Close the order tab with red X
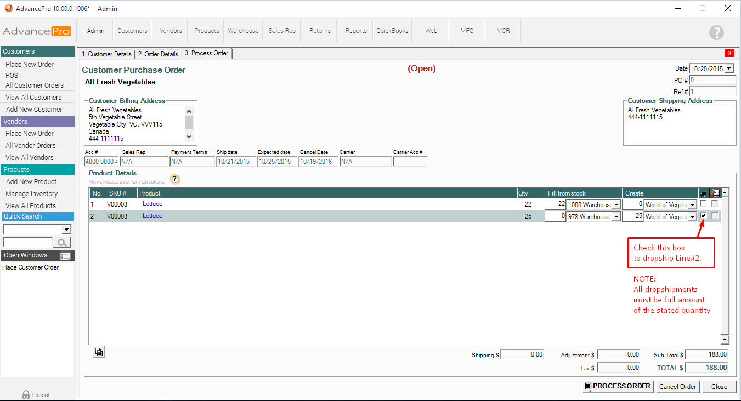 click(729, 53)
